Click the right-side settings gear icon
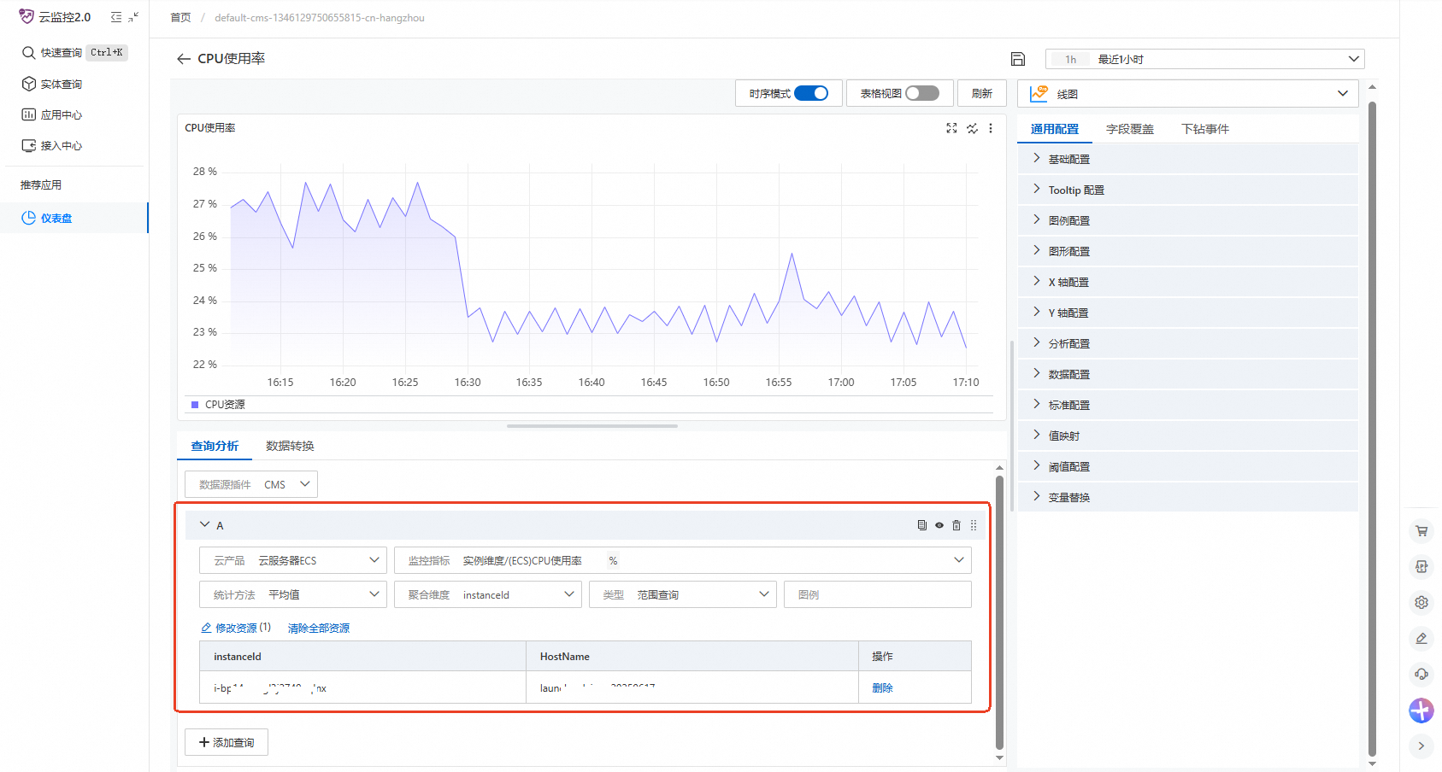The width and height of the screenshot is (1442, 772). point(1421,602)
